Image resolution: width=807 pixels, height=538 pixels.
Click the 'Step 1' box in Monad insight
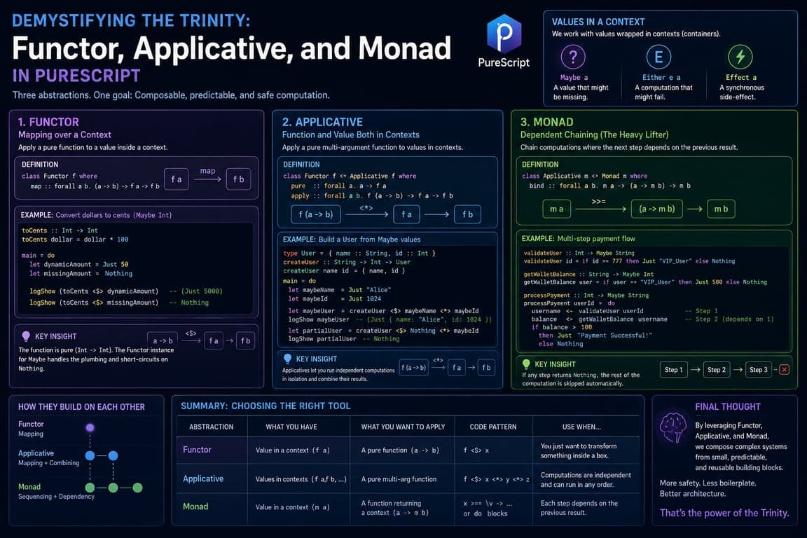pos(674,370)
